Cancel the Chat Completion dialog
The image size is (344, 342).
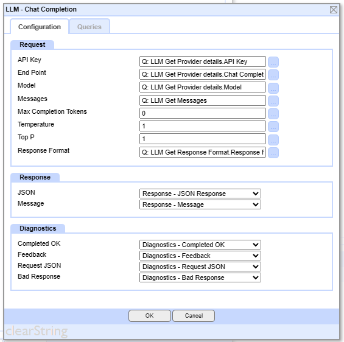(x=194, y=316)
